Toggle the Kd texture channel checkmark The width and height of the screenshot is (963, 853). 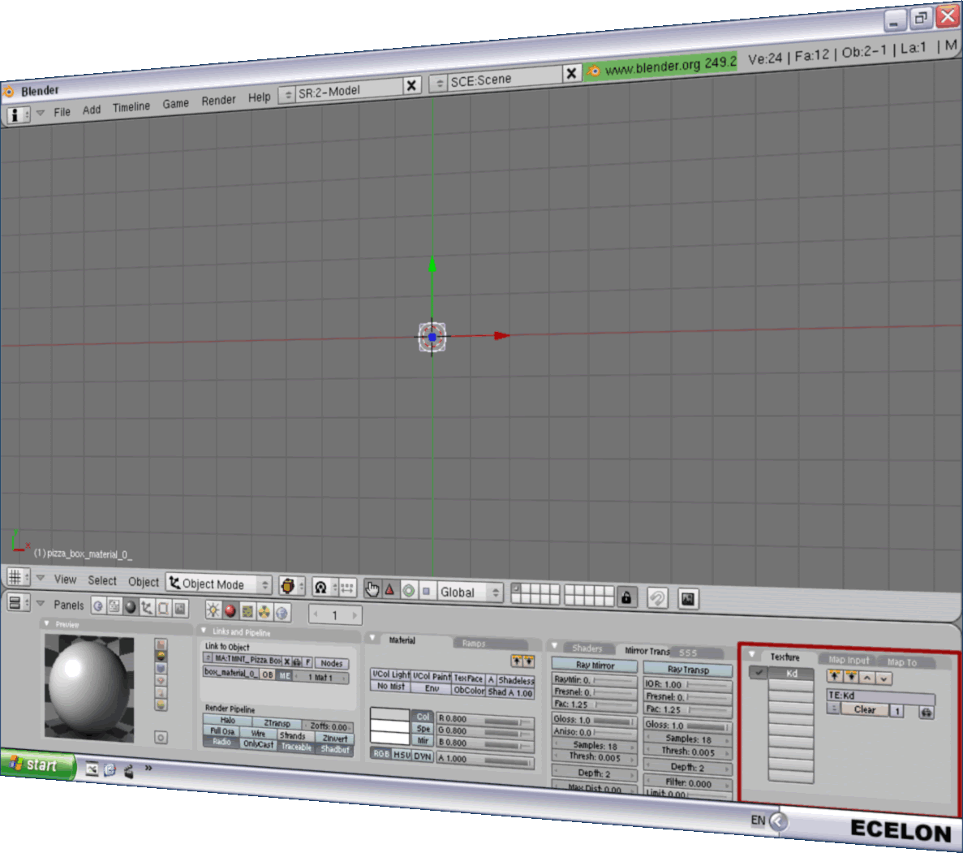(759, 672)
